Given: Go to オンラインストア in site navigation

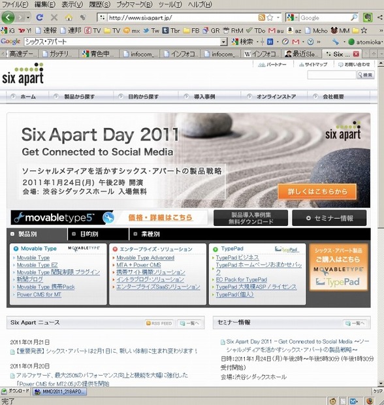Looking at the screenshot, I should (x=276, y=97).
